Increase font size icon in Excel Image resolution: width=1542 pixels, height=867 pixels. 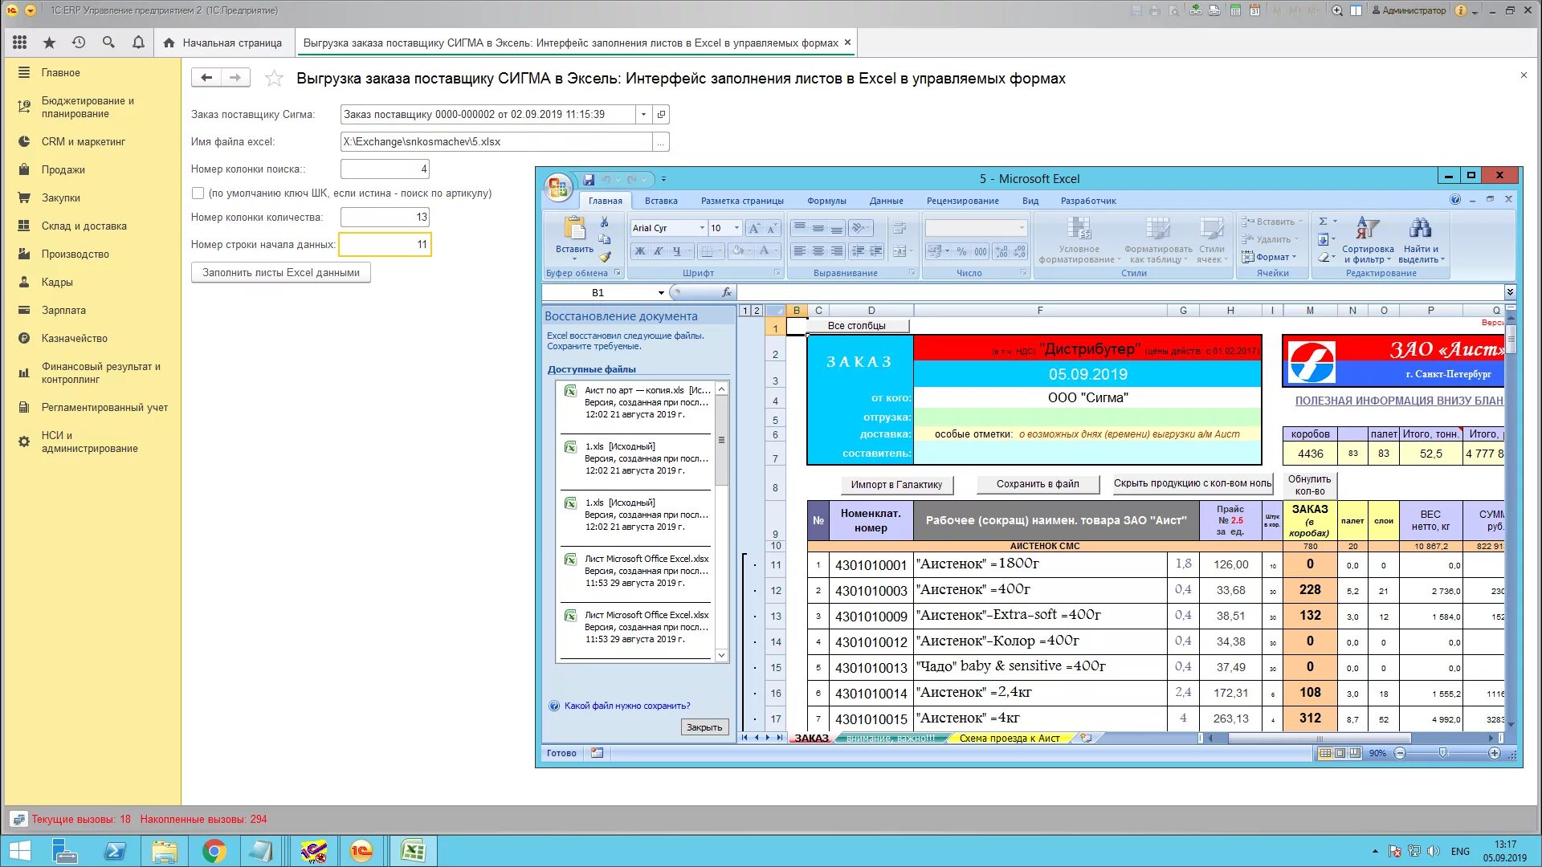pos(754,228)
